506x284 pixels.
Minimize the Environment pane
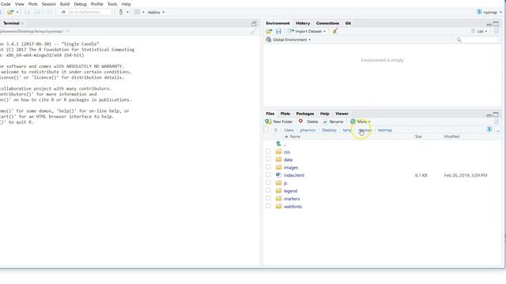tap(489, 24)
